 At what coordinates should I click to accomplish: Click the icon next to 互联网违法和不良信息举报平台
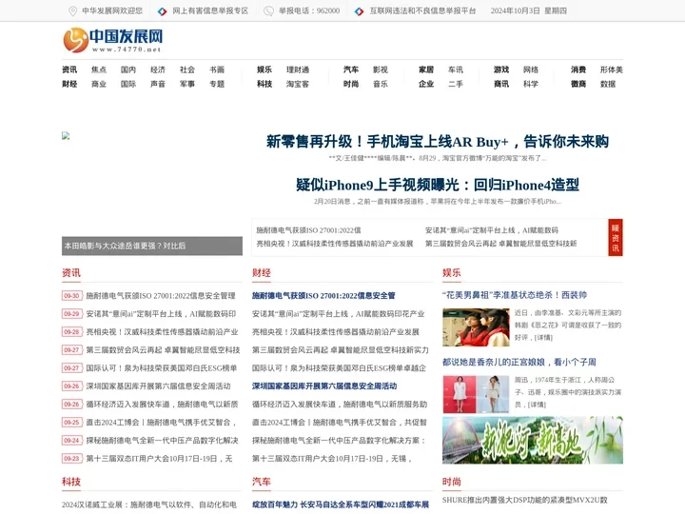[x=359, y=10]
